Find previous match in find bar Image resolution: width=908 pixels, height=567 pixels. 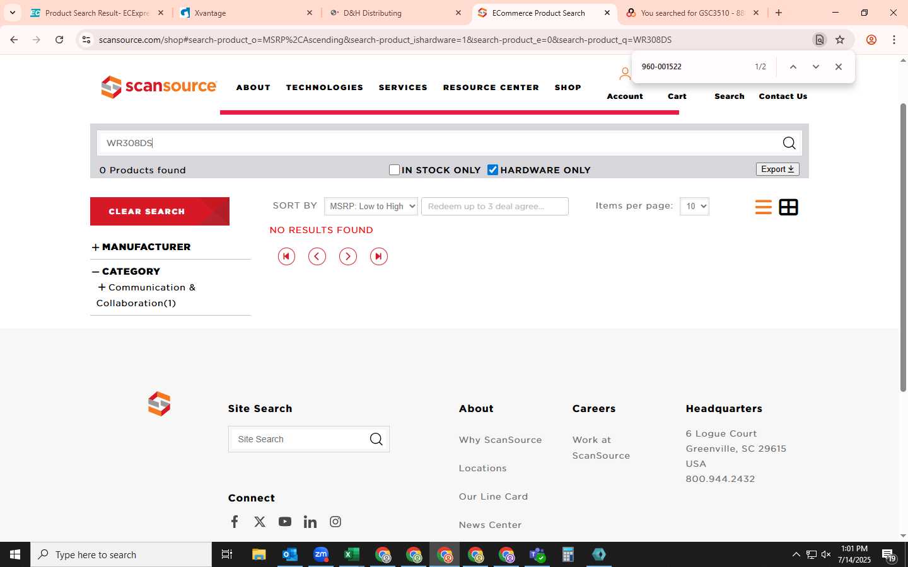pyautogui.click(x=793, y=67)
